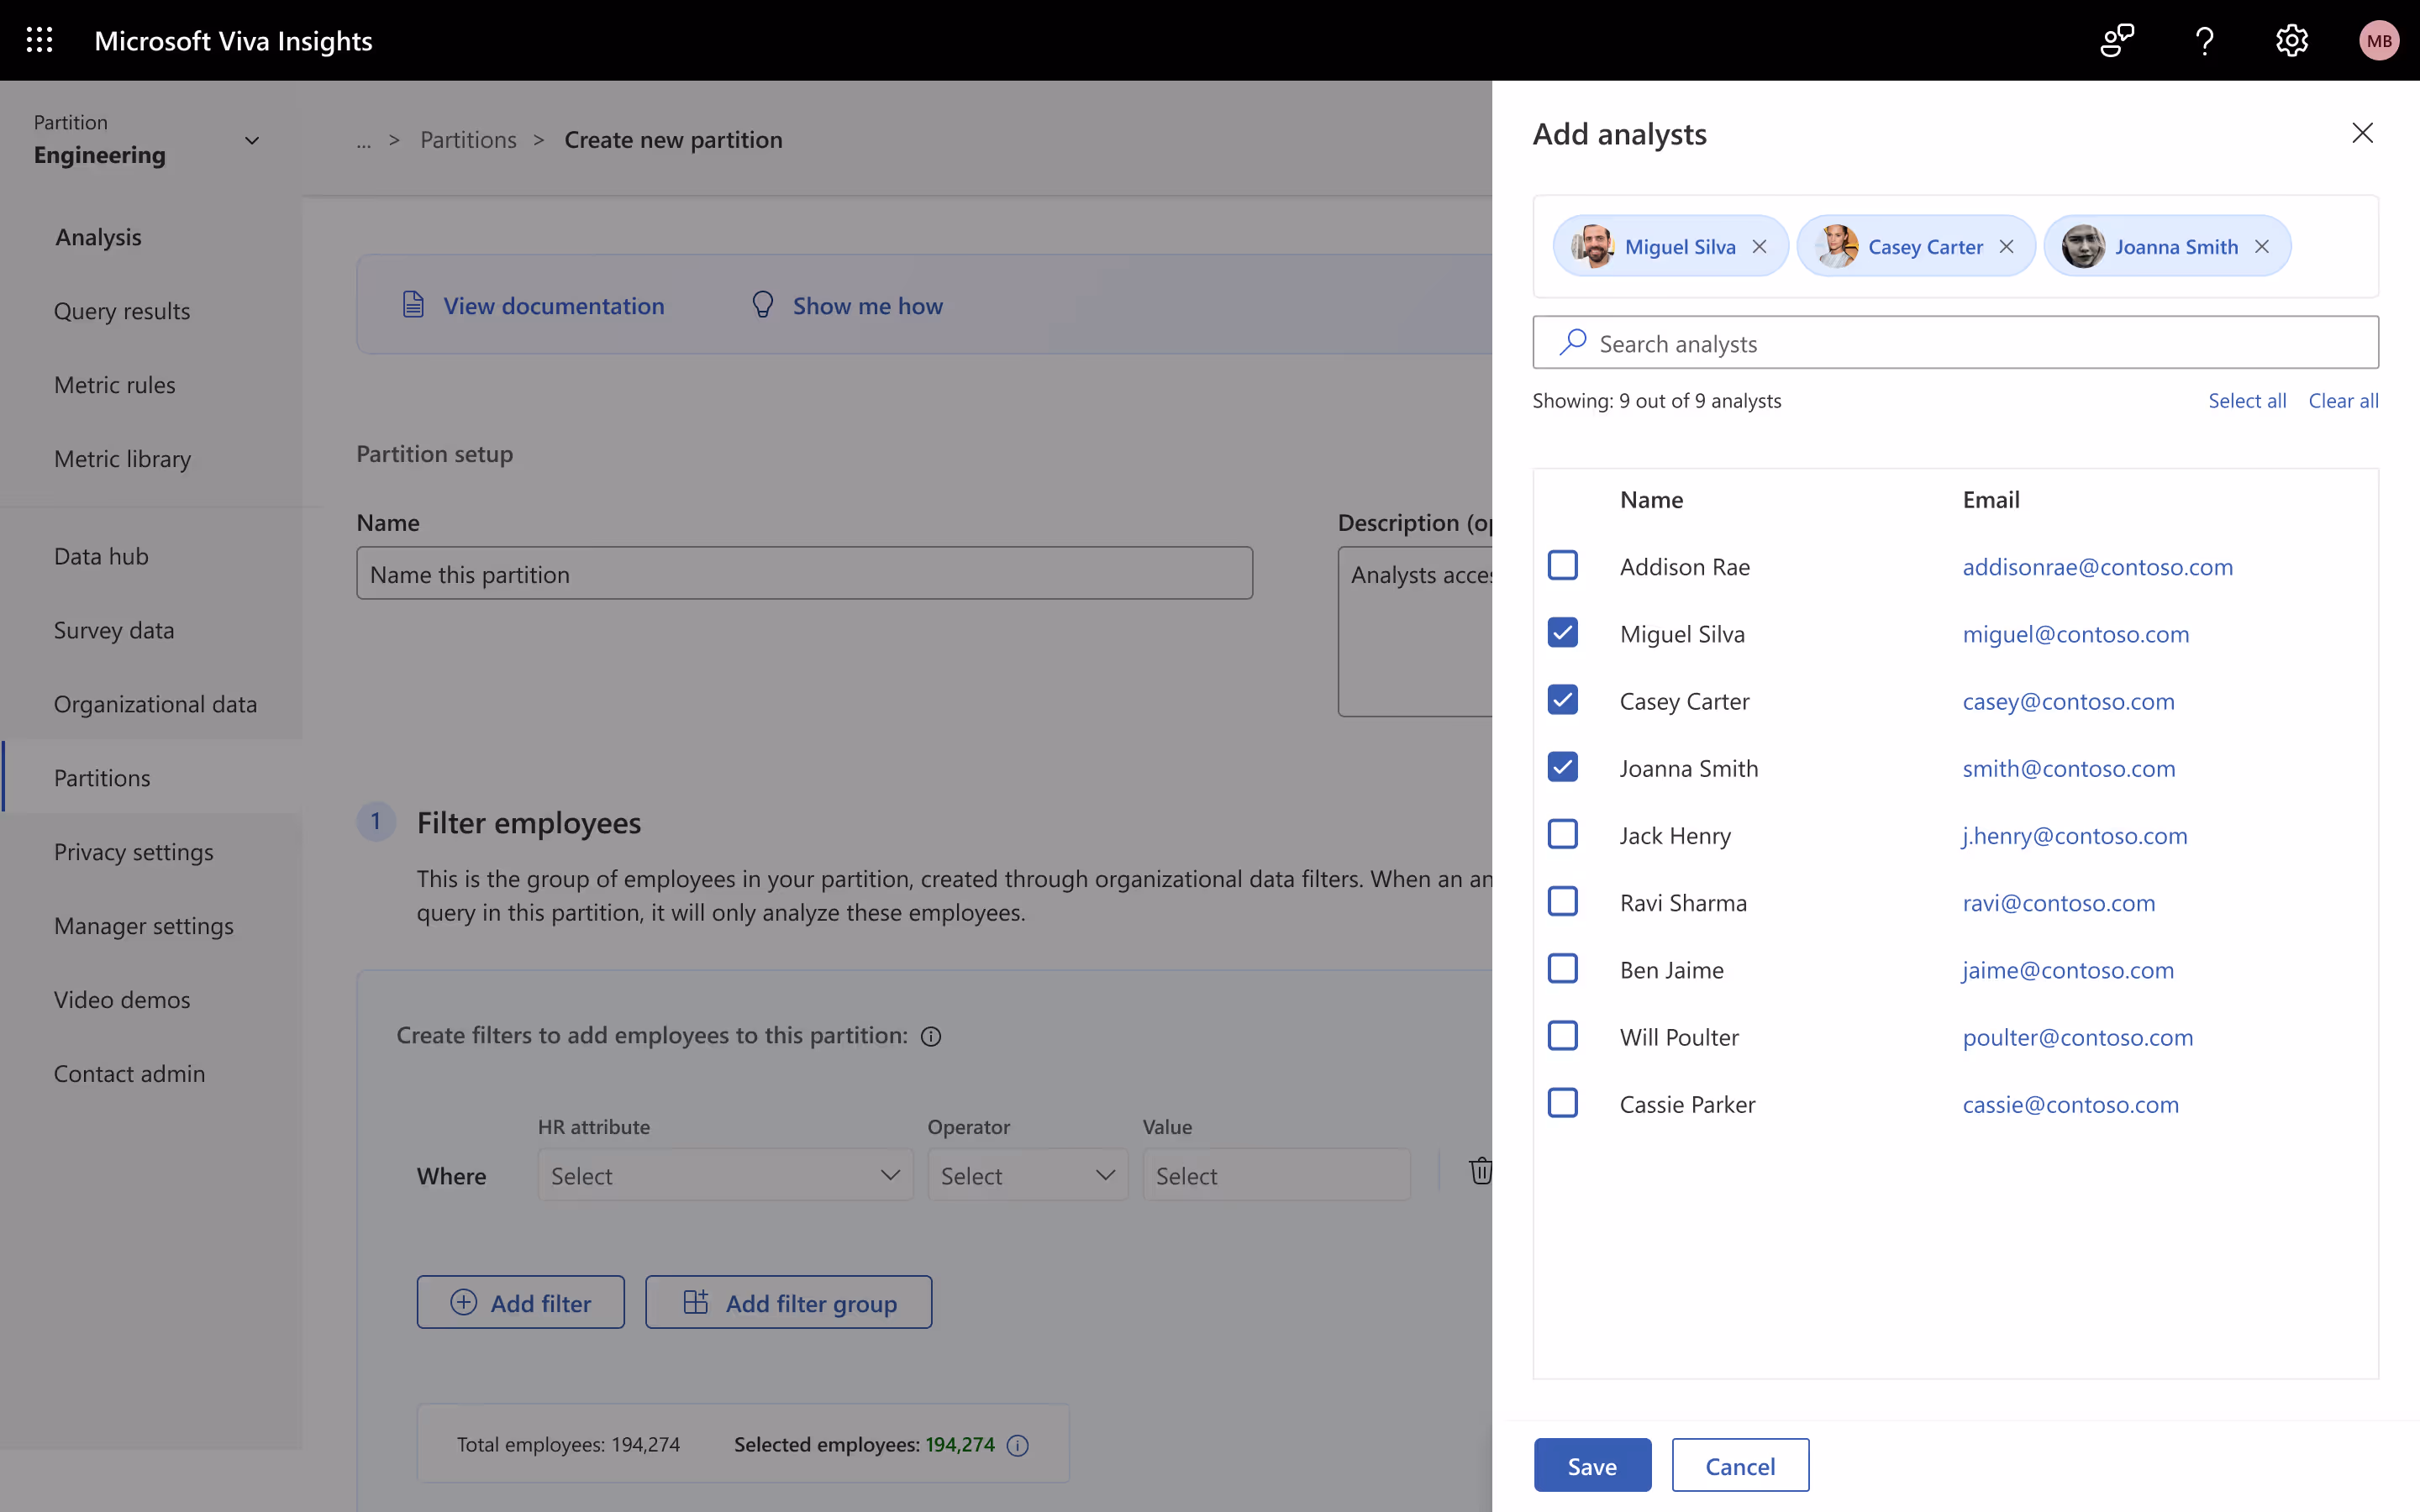Click the View documentation document icon
2420x1512 pixels.
[414, 304]
